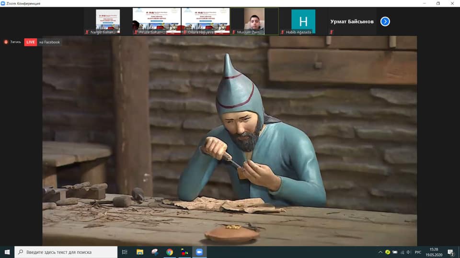Screen dimensions: 460x258
Task: Expand the hidden system tray icons
Action: coord(380,252)
